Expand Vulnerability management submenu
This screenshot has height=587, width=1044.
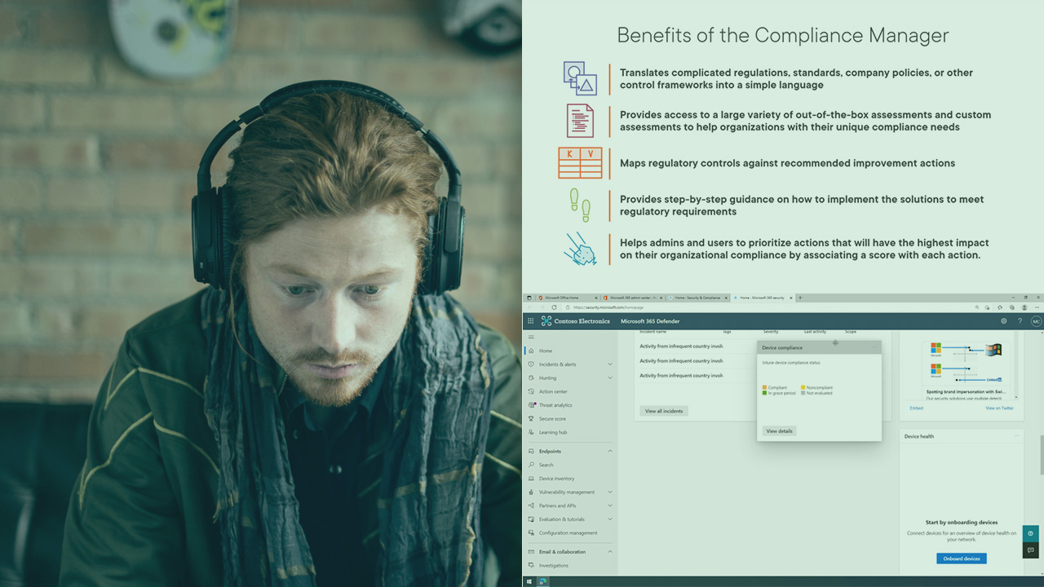pyautogui.click(x=609, y=492)
